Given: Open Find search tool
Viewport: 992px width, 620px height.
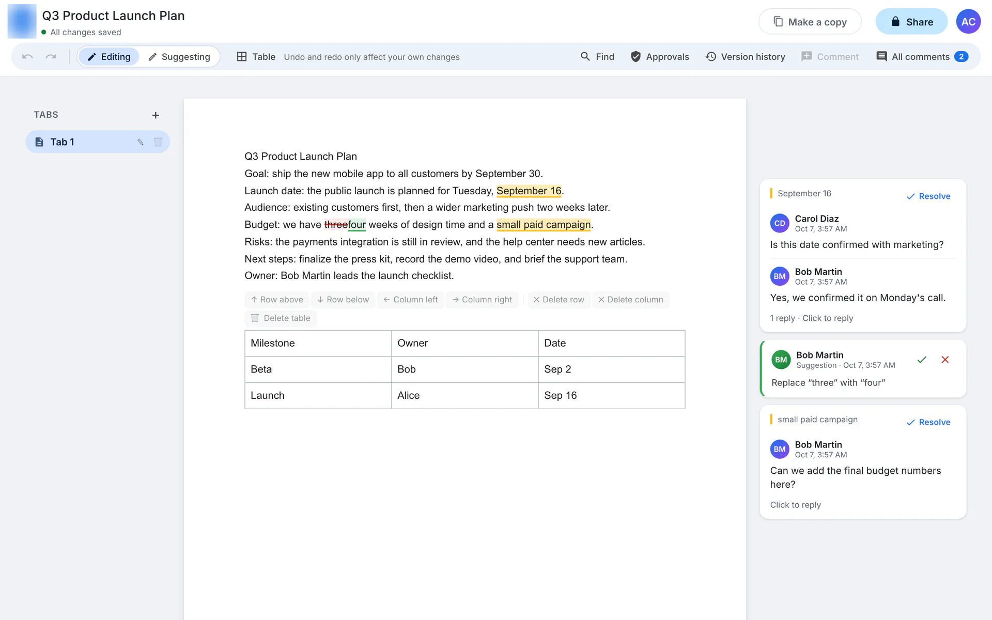Looking at the screenshot, I should (597, 57).
